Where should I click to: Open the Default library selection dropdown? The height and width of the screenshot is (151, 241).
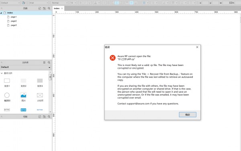[x=26, y=67]
